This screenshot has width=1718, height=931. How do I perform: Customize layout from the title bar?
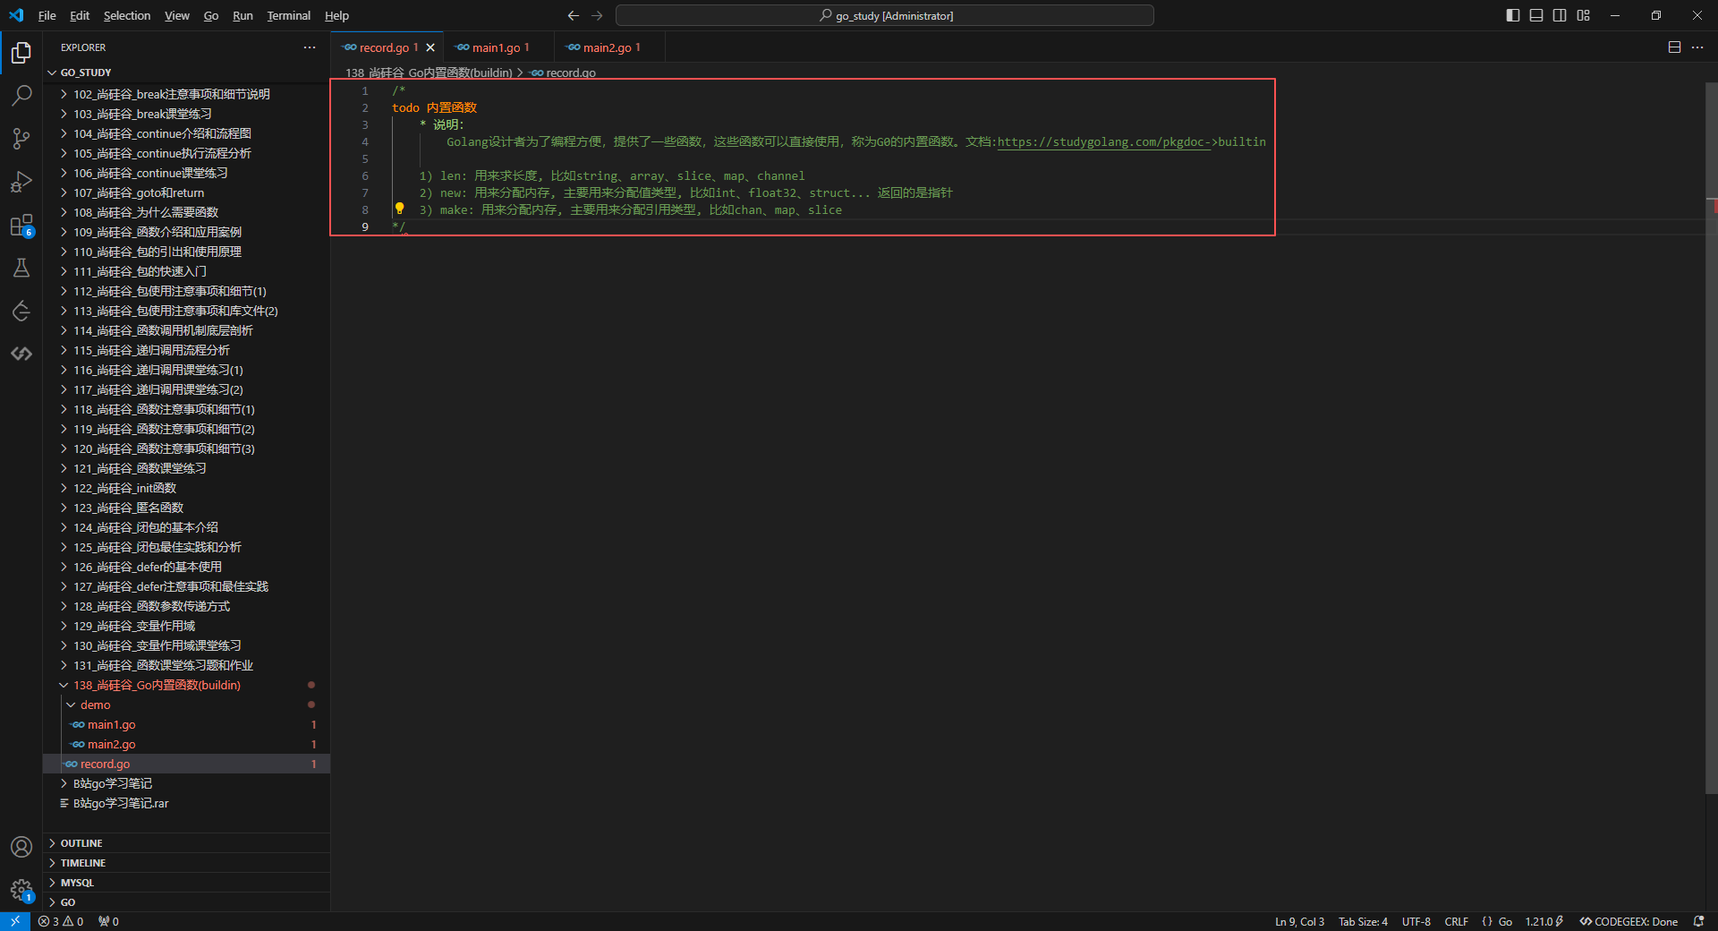point(1583,15)
